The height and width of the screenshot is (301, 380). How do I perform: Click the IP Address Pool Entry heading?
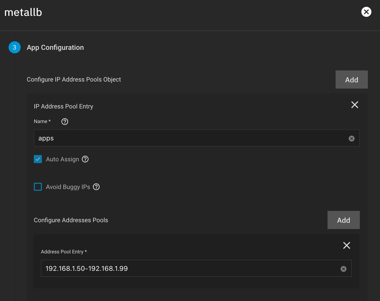[x=63, y=106]
